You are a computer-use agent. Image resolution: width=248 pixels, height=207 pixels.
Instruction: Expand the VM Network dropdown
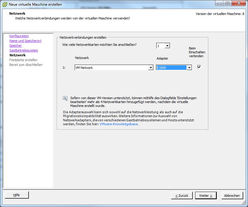151,68
